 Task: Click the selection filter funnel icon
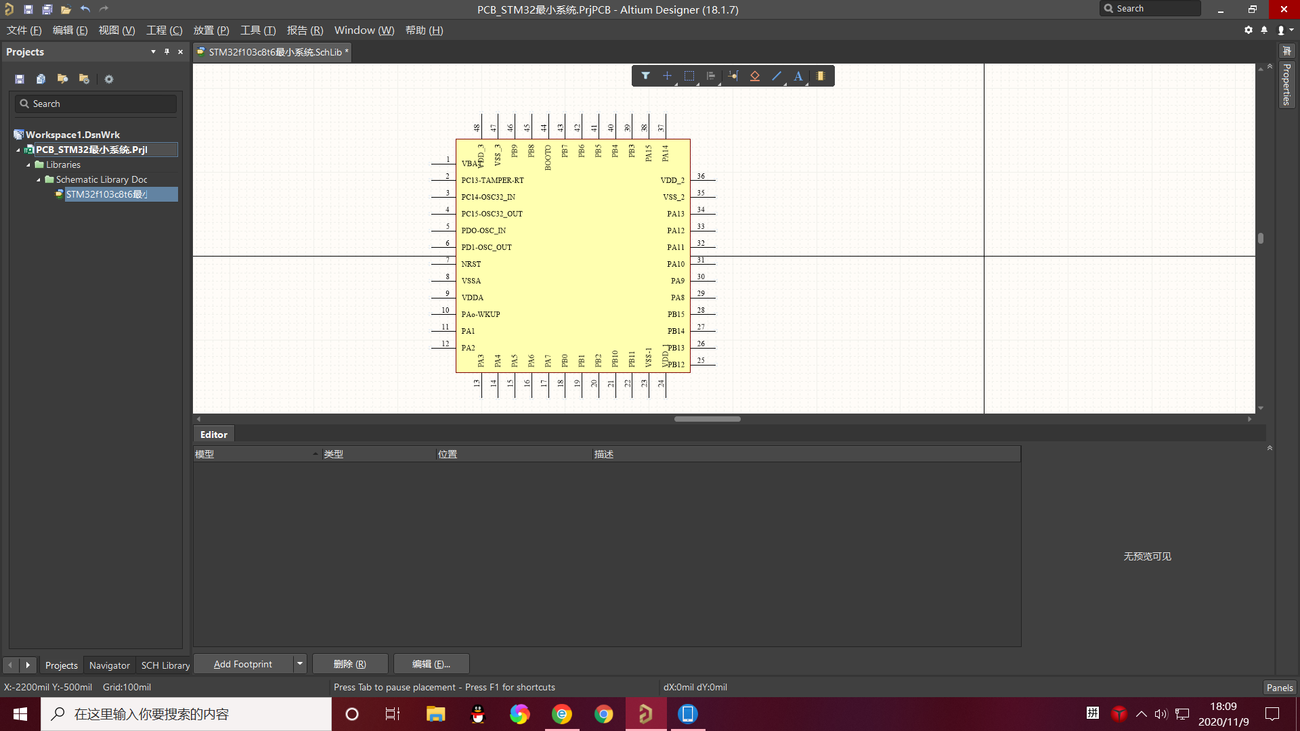[645, 76]
